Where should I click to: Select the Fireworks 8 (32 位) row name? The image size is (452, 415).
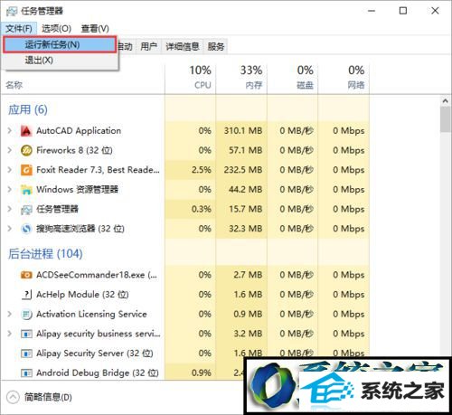coord(74,150)
